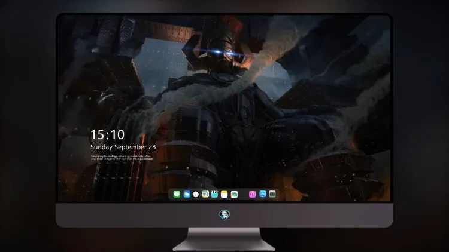Open the Weather app in dock
This screenshot has height=252, width=449.
click(x=187, y=194)
